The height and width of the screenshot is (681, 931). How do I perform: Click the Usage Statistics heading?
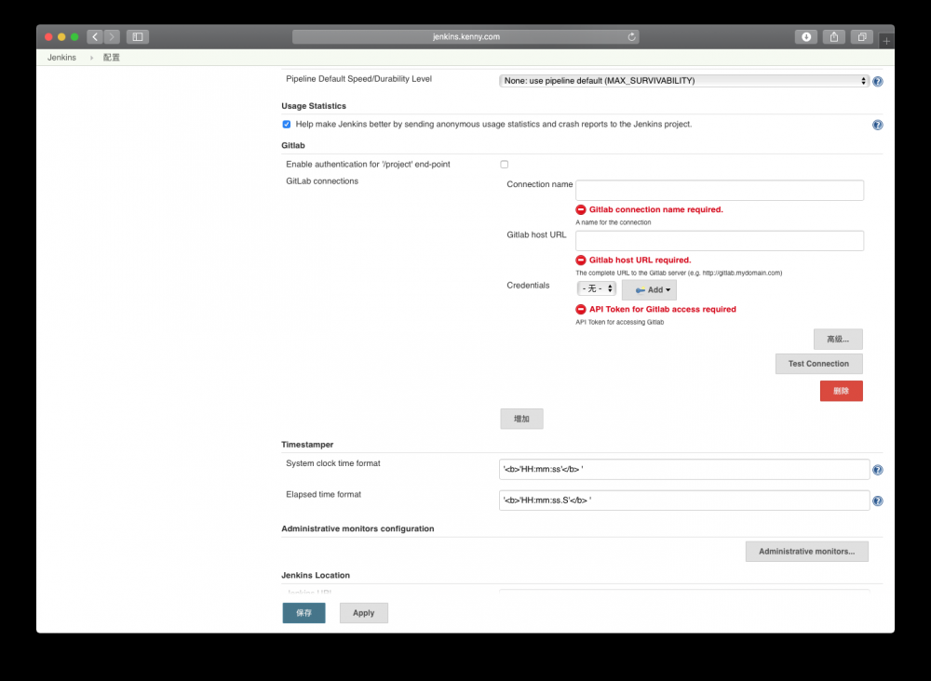pyautogui.click(x=314, y=105)
